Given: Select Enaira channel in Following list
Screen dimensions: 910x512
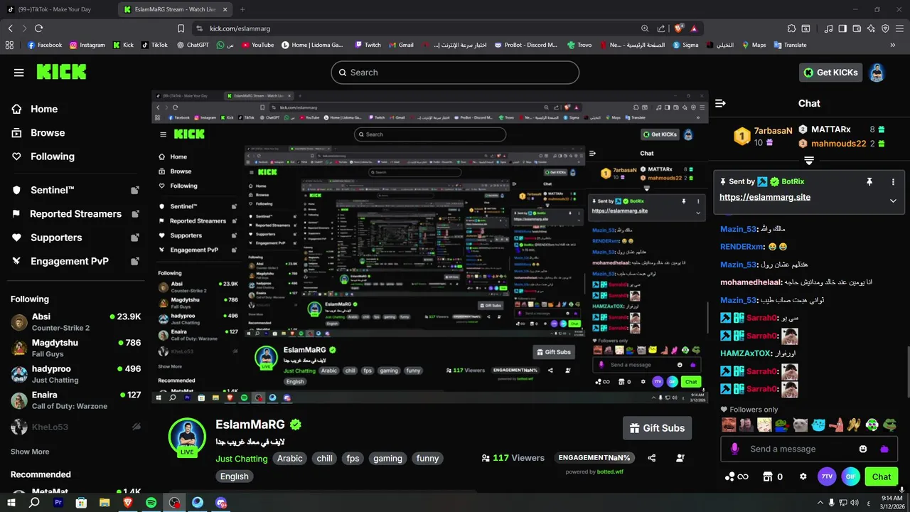Looking at the screenshot, I should coord(75,400).
